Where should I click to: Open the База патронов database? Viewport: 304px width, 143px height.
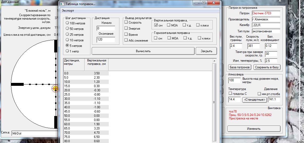[240, 67]
